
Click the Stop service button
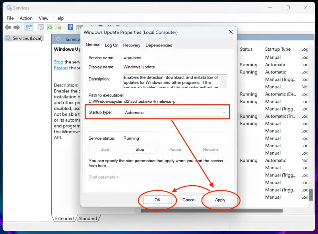[x=140, y=150]
